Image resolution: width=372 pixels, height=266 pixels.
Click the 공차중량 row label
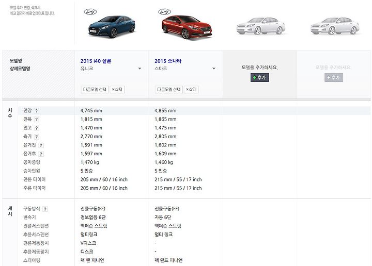tap(32, 162)
